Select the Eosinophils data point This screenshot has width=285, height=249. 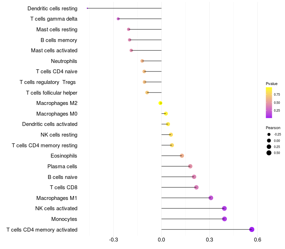[182, 156]
